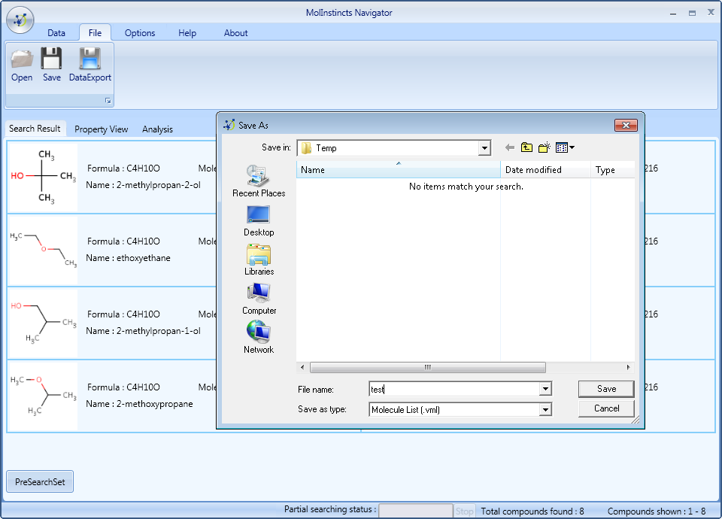Expand the Save in folder dropdown

coord(484,148)
